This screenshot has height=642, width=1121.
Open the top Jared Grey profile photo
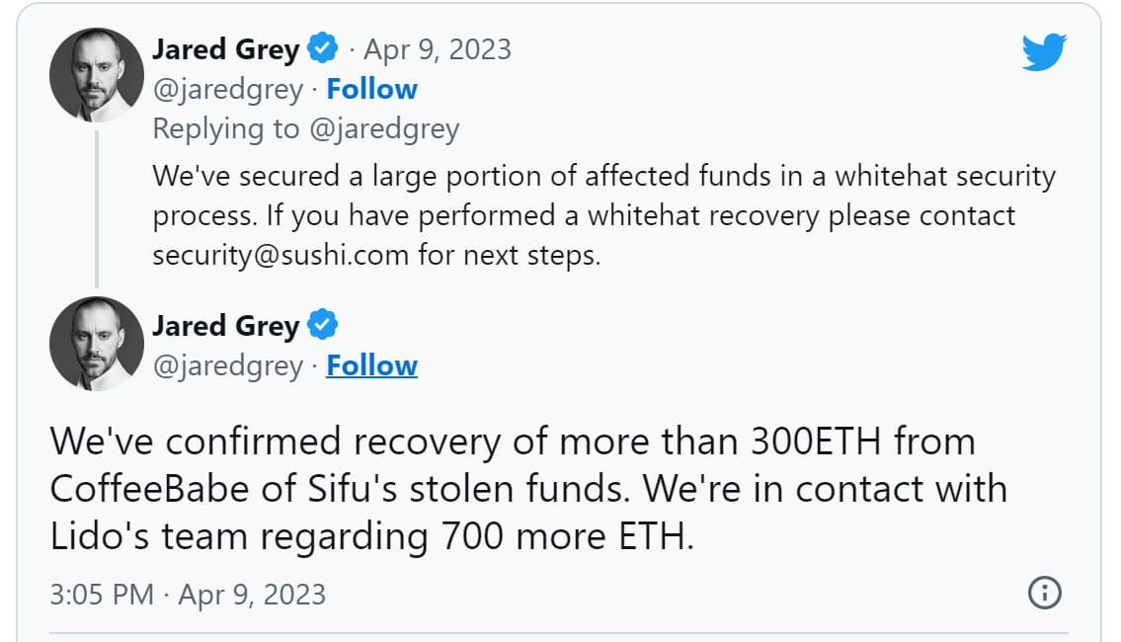tap(97, 75)
